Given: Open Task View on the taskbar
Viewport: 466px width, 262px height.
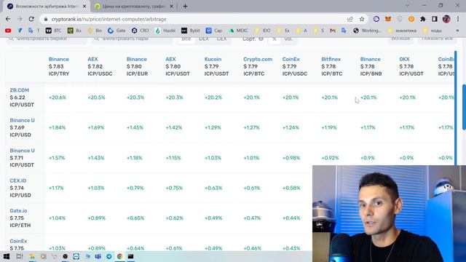Looking at the screenshot, I should (20, 256).
